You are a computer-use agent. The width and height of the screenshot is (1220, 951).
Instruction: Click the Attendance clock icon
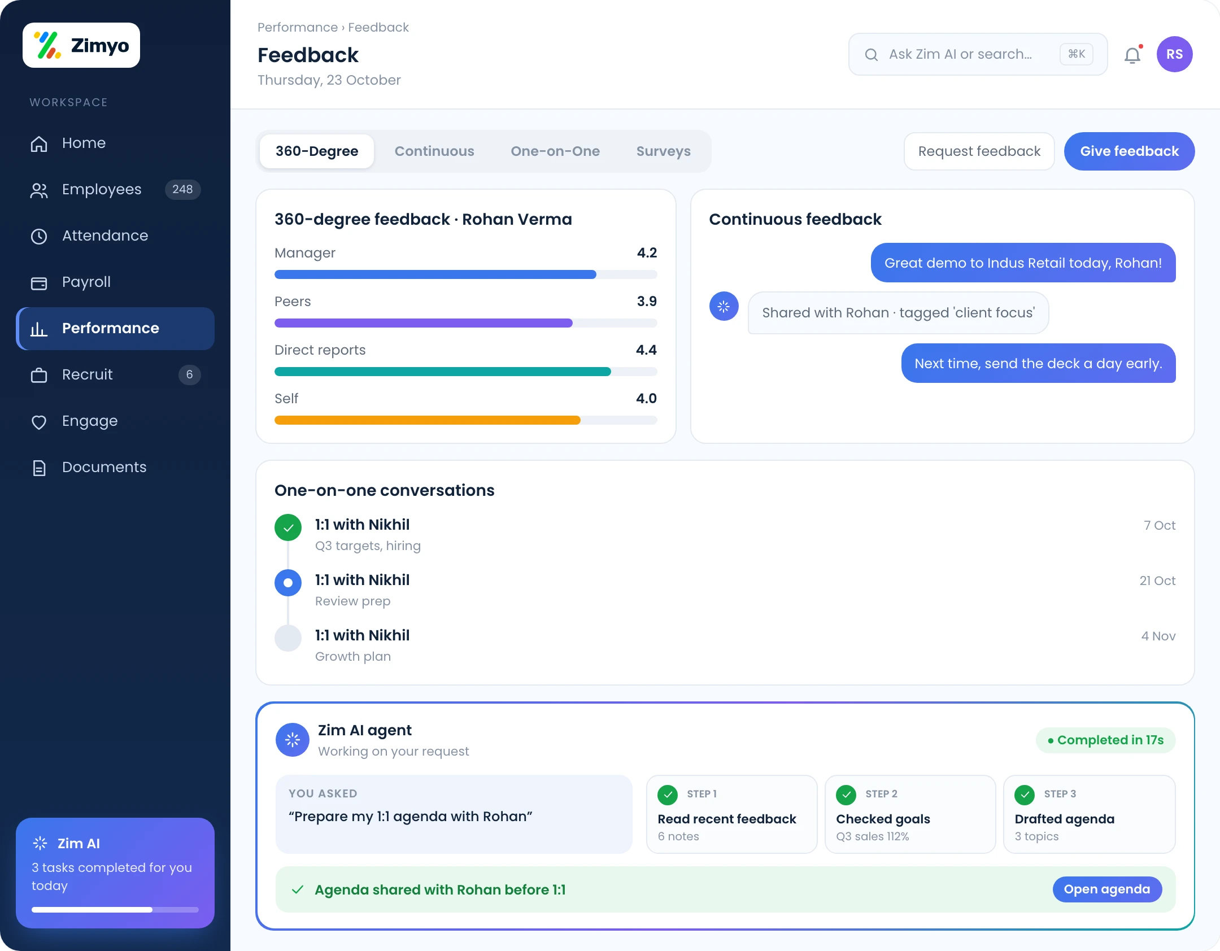click(39, 236)
